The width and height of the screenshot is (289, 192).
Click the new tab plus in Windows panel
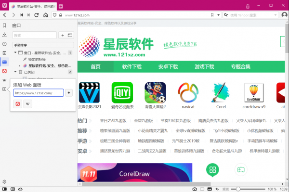pos(63,35)
